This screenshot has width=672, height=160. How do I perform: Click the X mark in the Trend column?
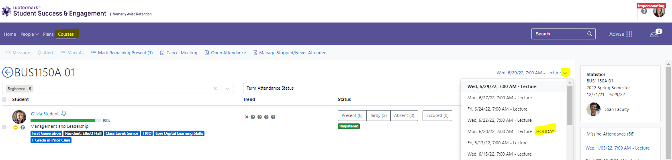coord(247,117)
